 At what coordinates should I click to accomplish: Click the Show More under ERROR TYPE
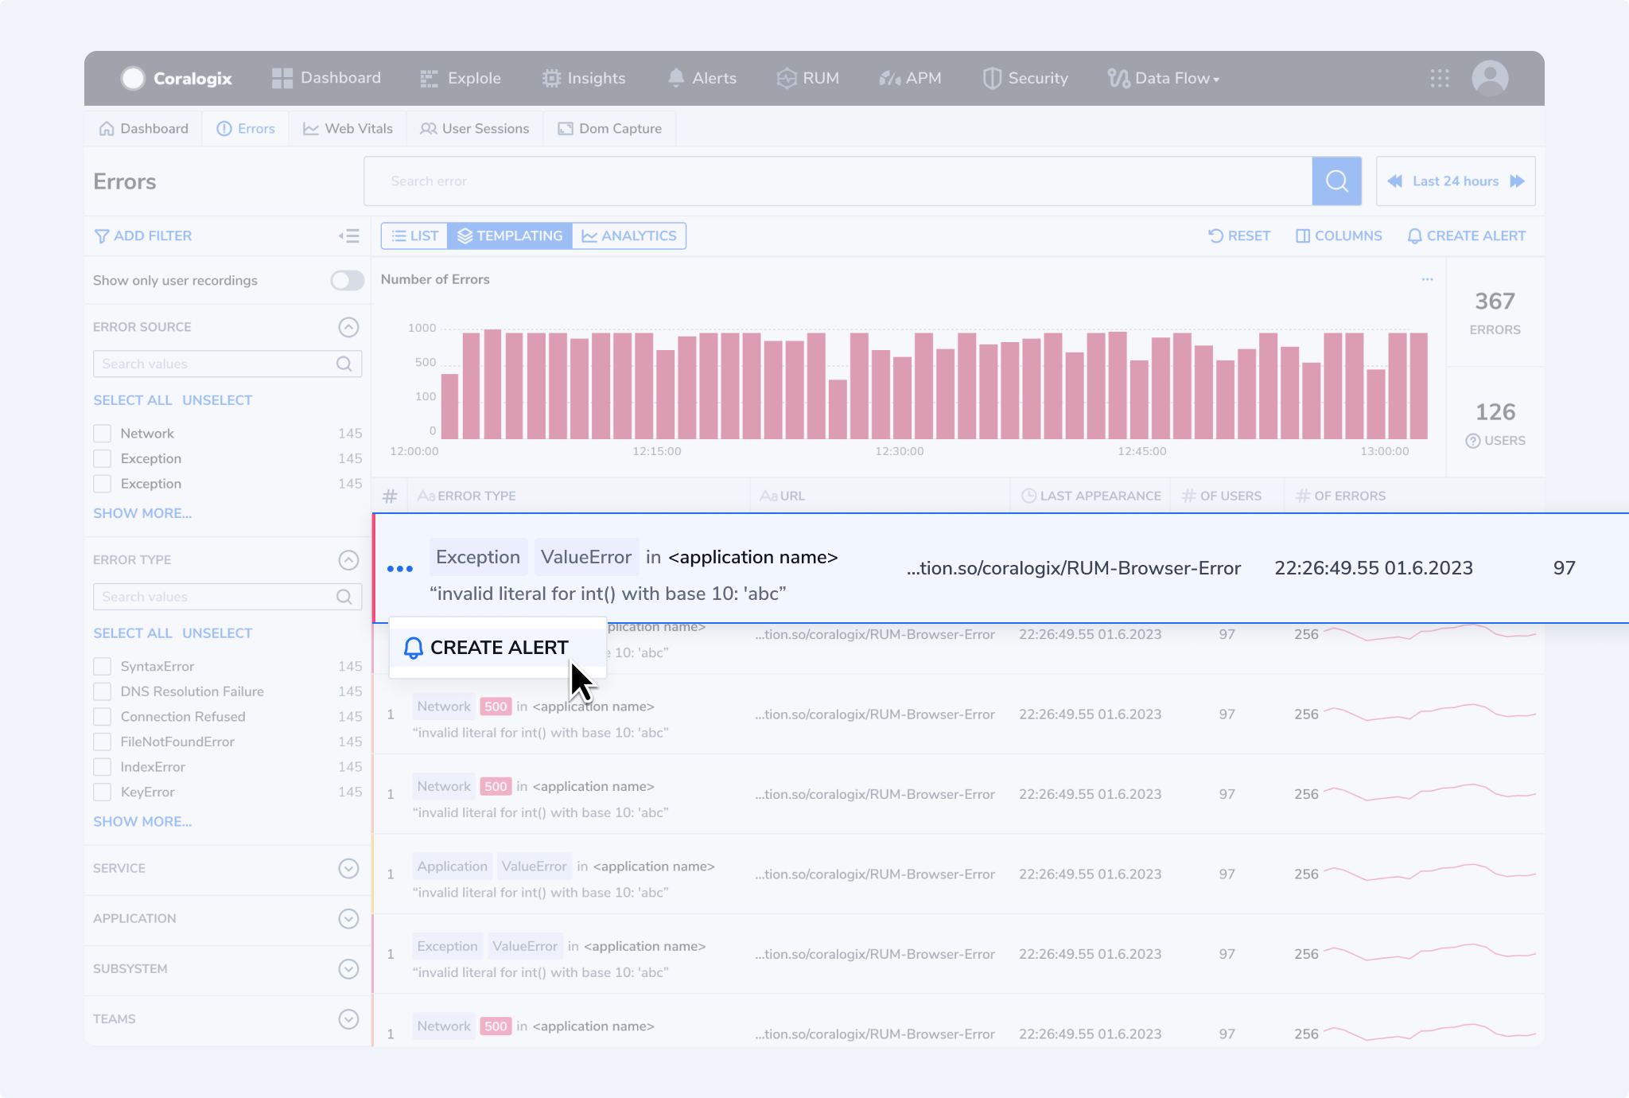[142, 821]
